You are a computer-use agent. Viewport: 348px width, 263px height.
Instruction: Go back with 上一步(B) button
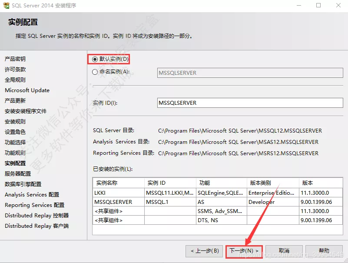coord(204,251)
